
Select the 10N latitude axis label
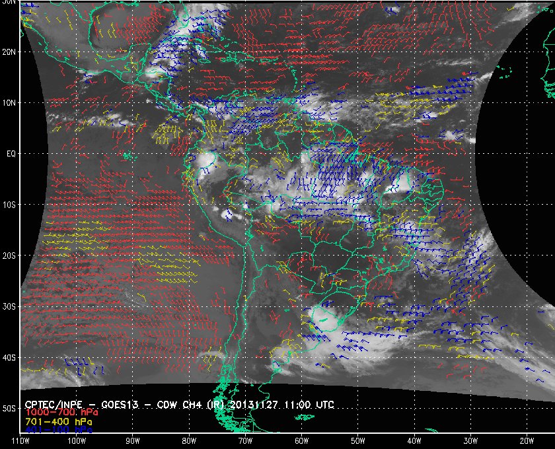point(9,102)
